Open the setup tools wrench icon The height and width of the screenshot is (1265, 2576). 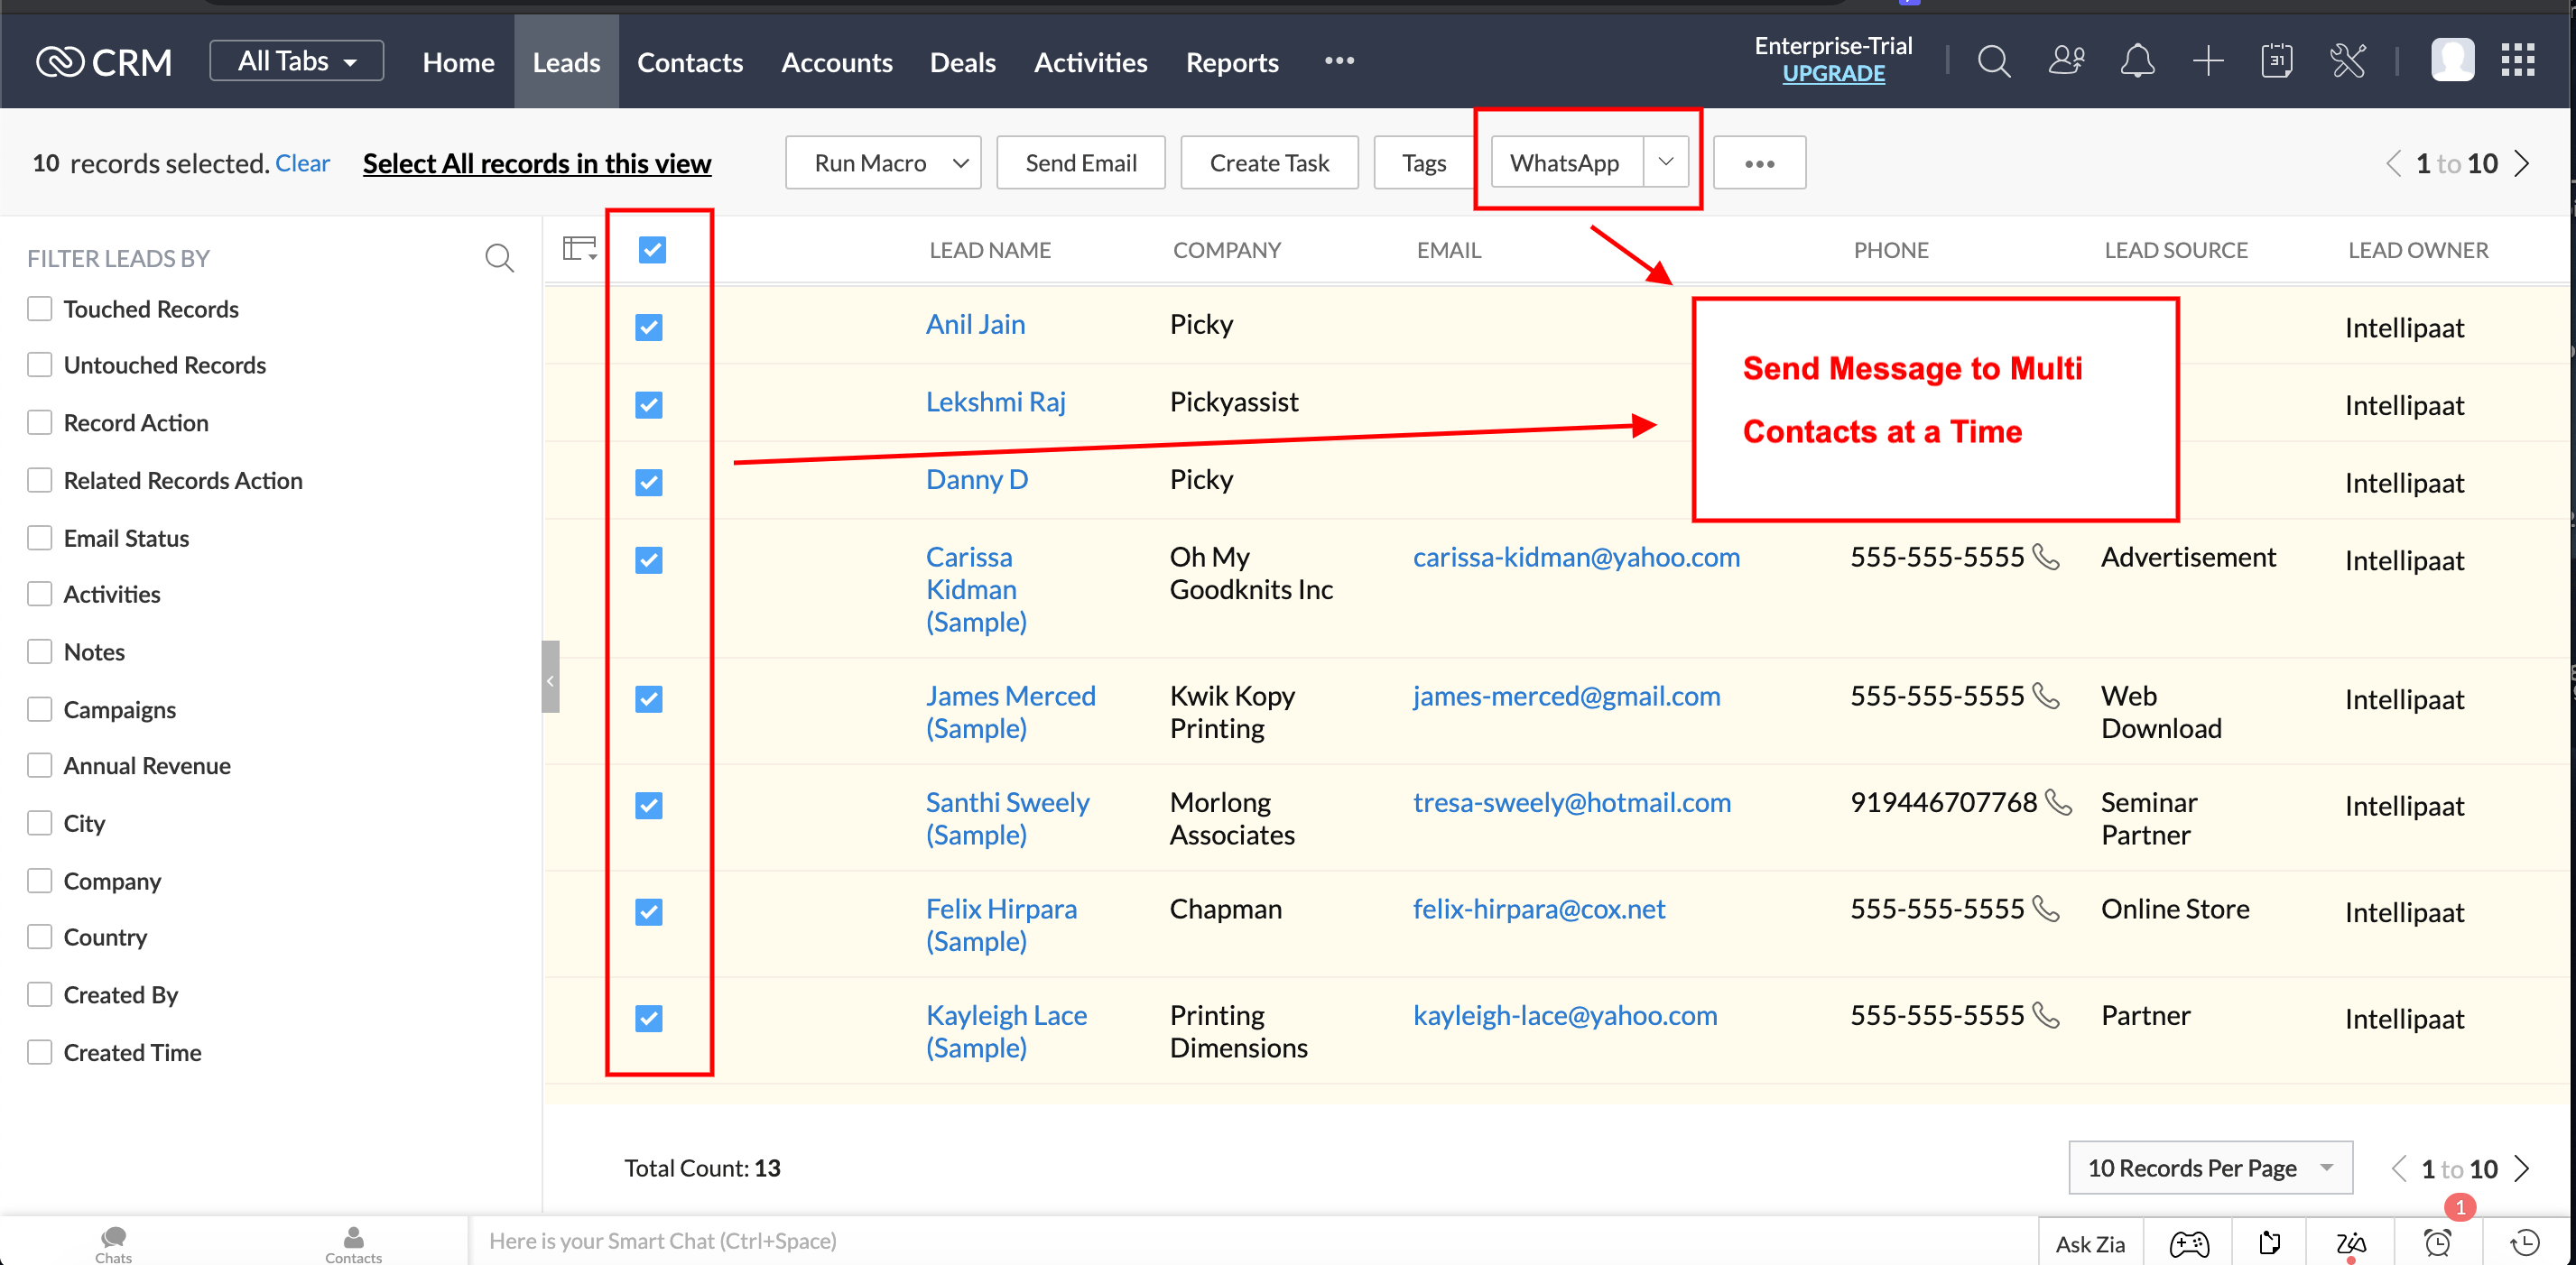tap(2347, 62)
